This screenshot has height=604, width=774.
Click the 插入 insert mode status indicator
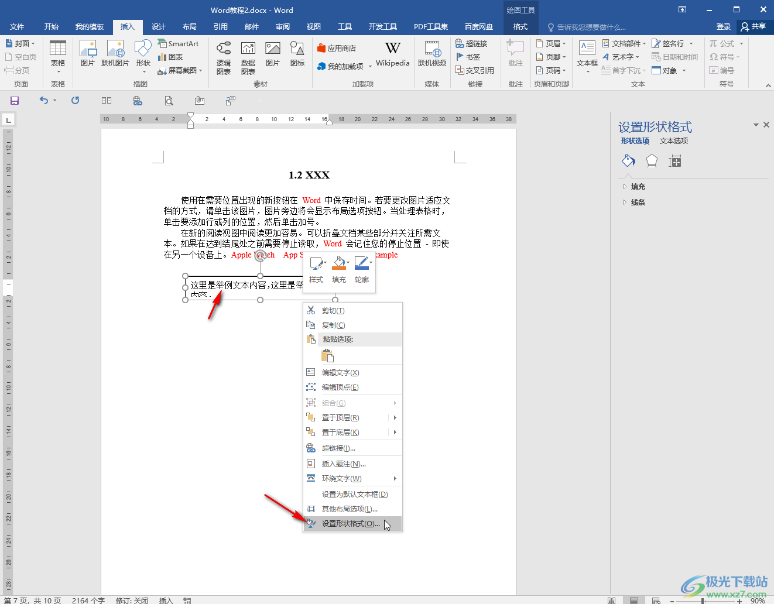tap(166, 600)
